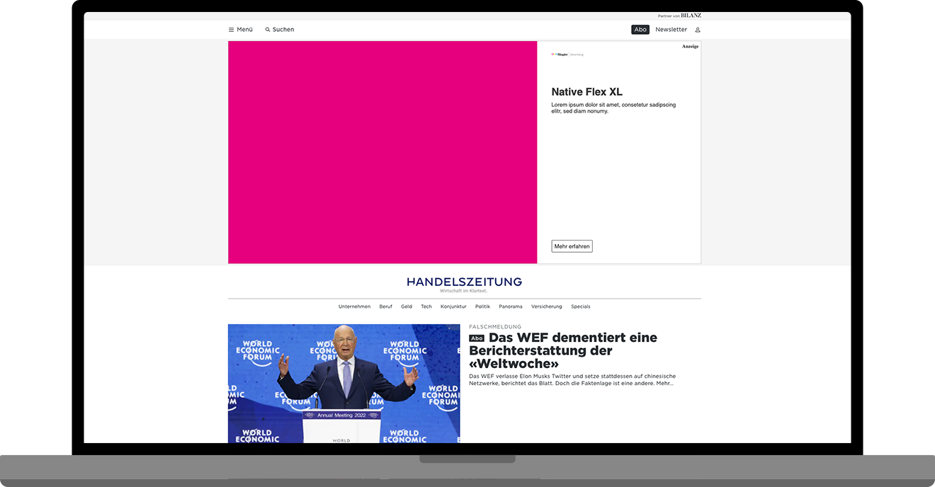Open the Newsletter link
Image resolution: width=935 pixels, height=487 pixels.
tap(671, 29)
